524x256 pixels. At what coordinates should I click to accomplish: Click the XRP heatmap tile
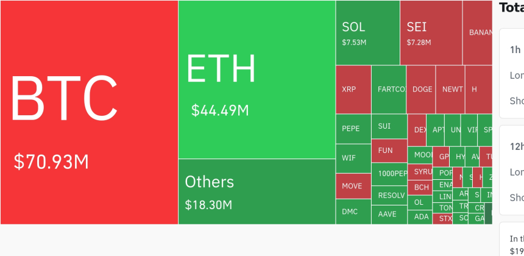coord(353,89)
